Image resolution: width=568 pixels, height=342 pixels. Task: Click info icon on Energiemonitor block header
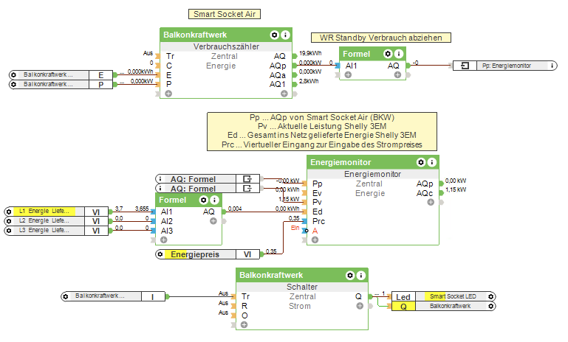(432, 162)
